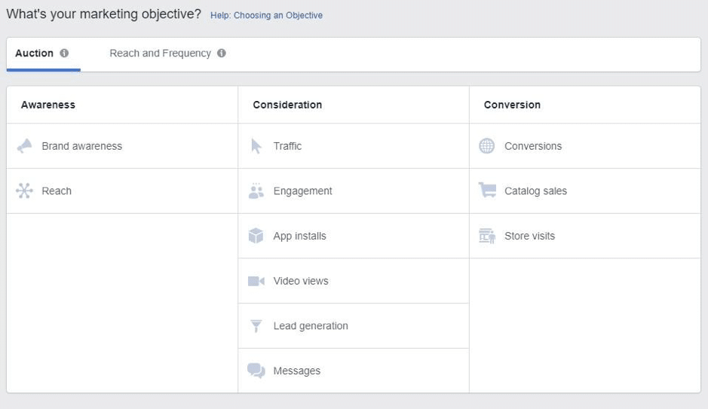Click info icon beside Auction tab
Image resolution: width=708 pixels, height=409 pixels.
[64, 53]
